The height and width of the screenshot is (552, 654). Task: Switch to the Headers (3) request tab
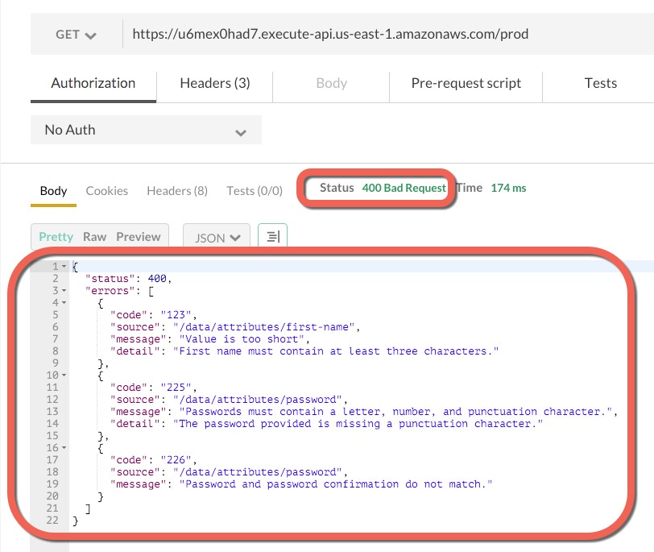214,83
